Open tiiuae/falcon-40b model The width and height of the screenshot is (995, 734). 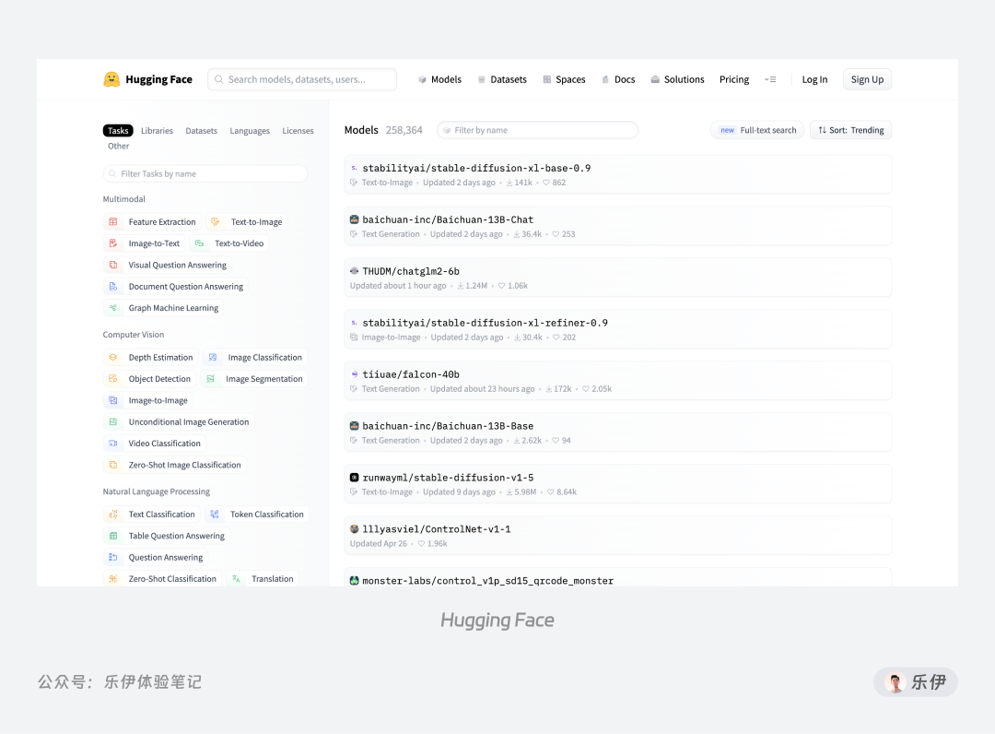tap(617, 381)
